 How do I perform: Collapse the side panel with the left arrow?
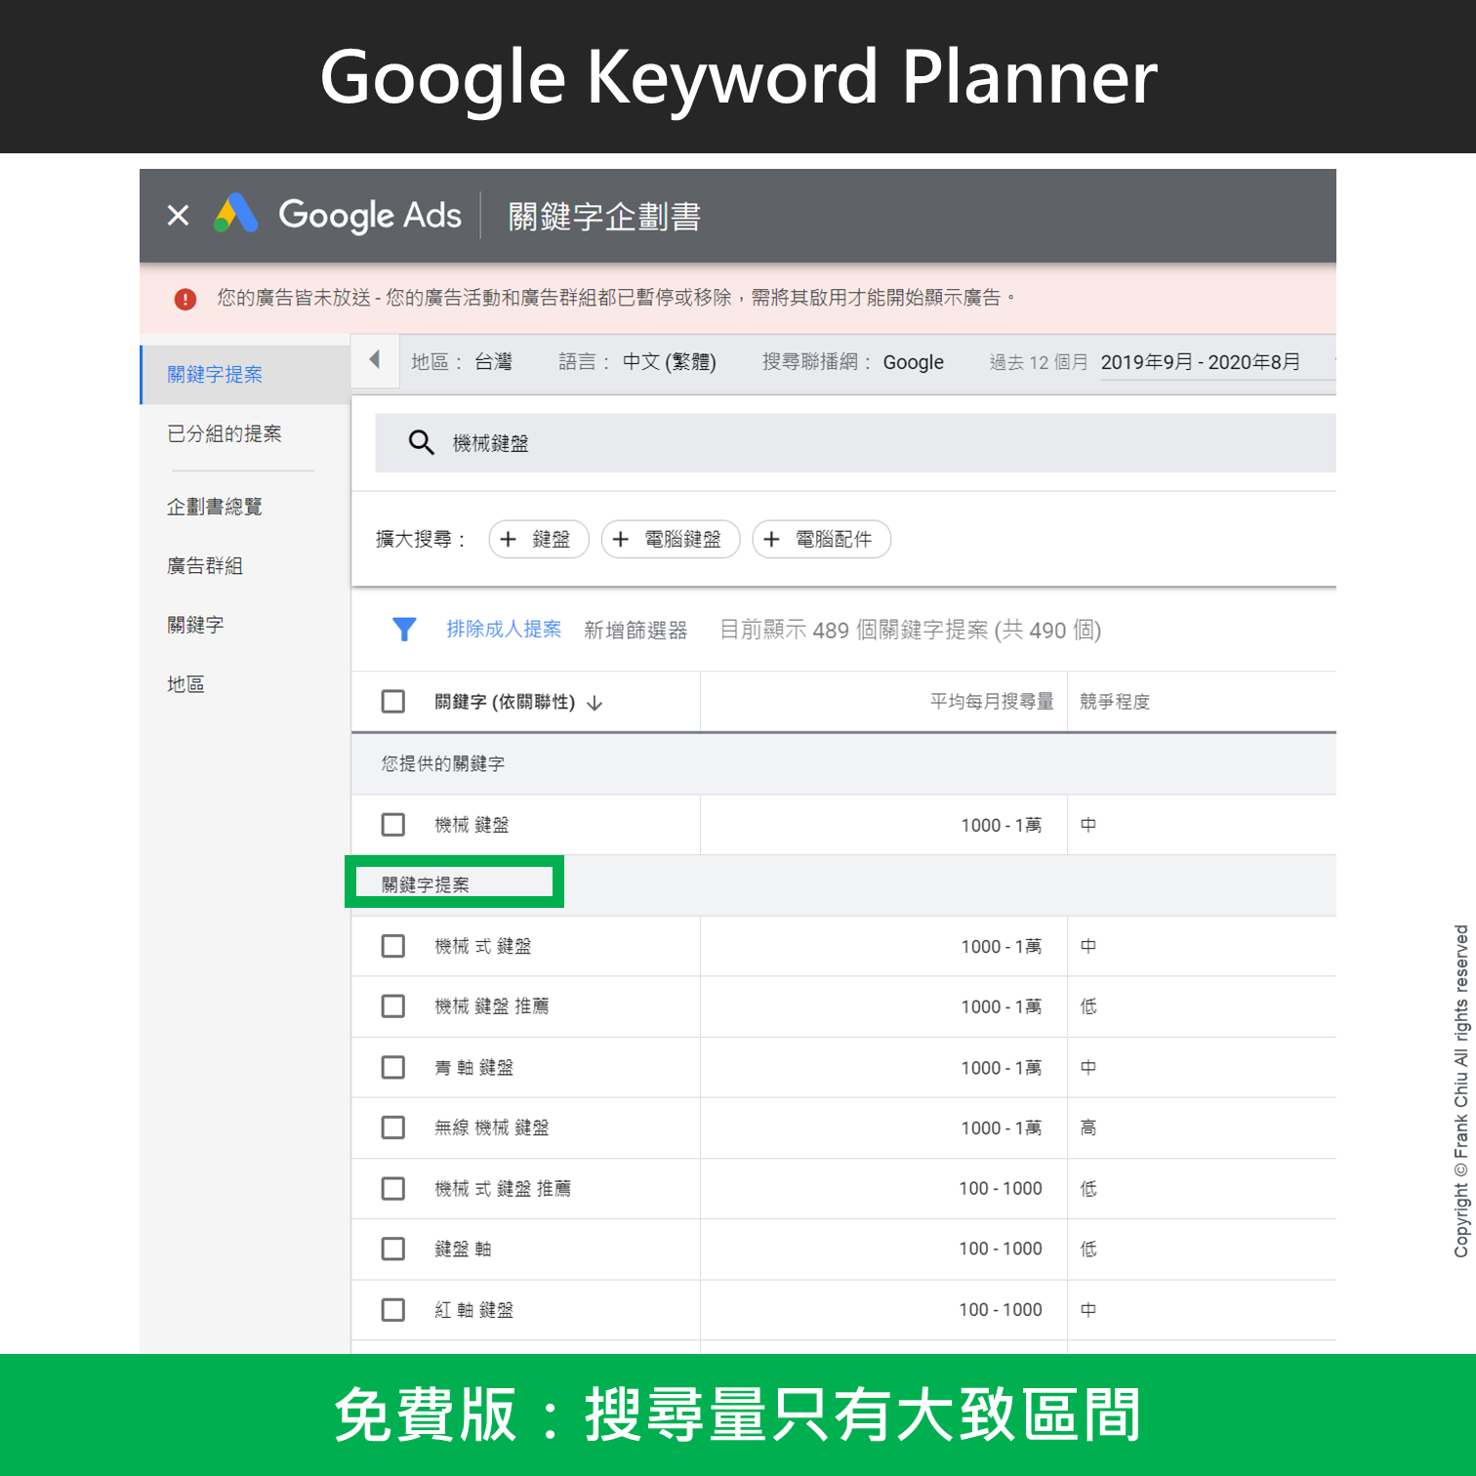[x=375, y=360]
